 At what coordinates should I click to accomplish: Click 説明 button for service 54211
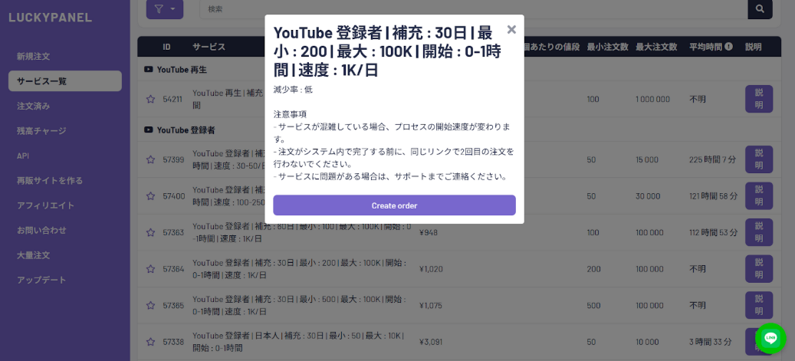[x=758, y=99]
